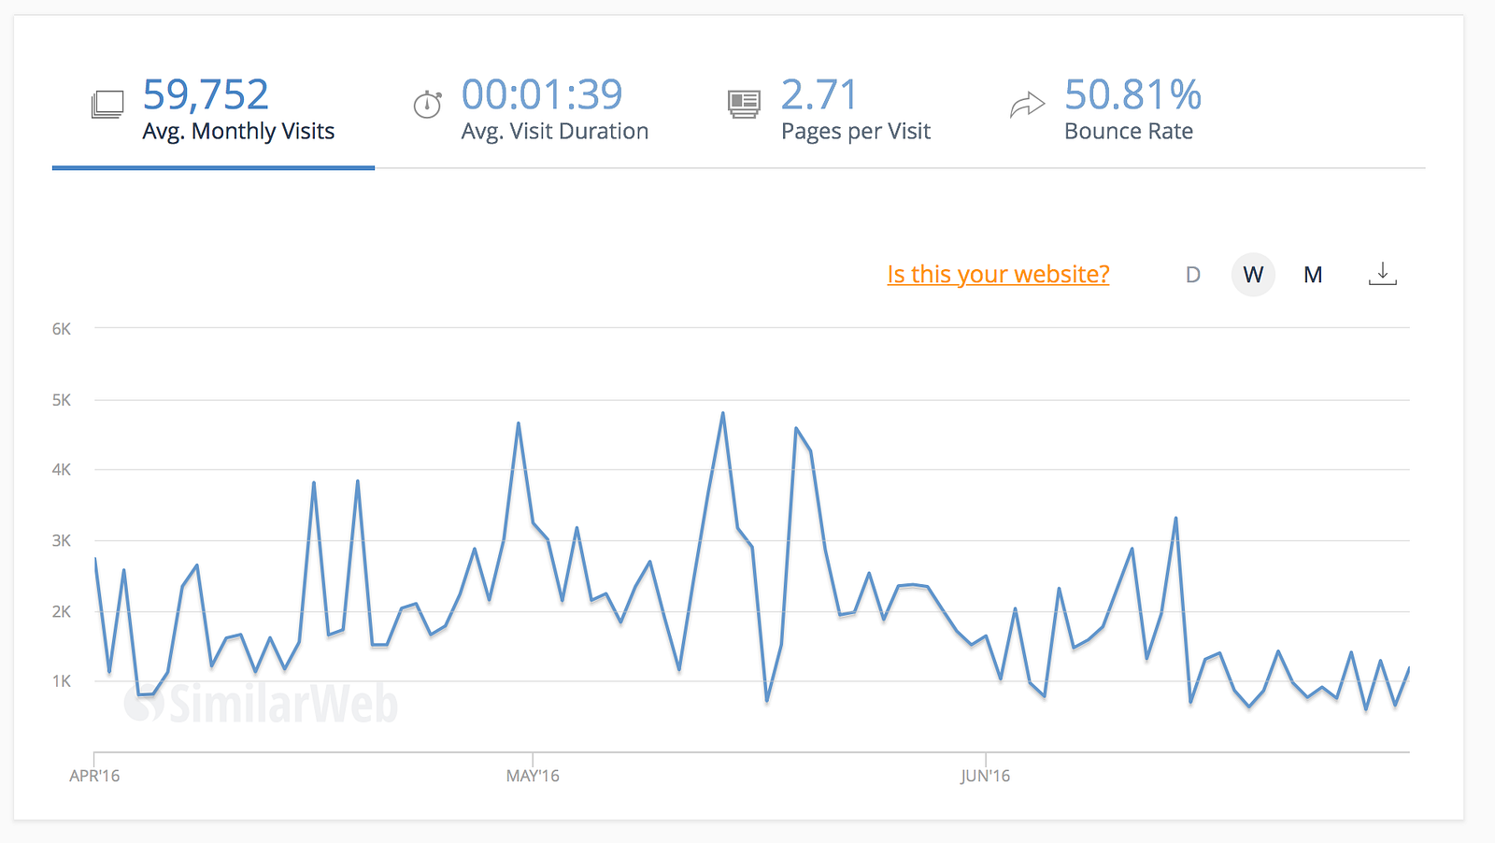Click the highest peak of the visits line
This screenshot has width=1495, height=843.
pos(722,413)
